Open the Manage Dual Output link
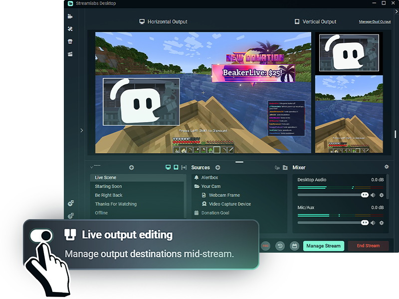The width and height of the screenshot is (399, 299). 375,21
